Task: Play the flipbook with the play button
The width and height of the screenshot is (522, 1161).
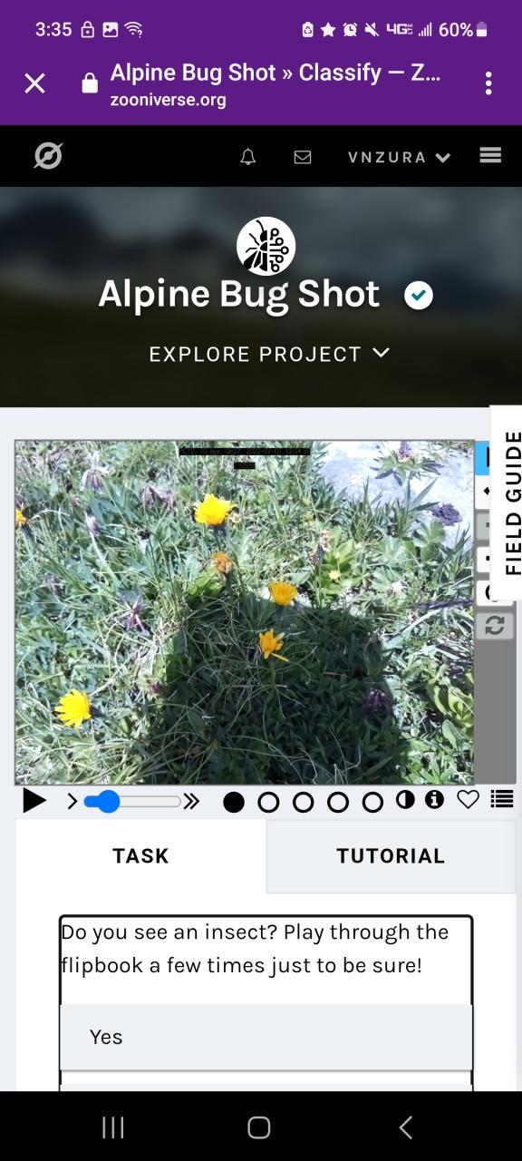Action: (x=34, y=801)
